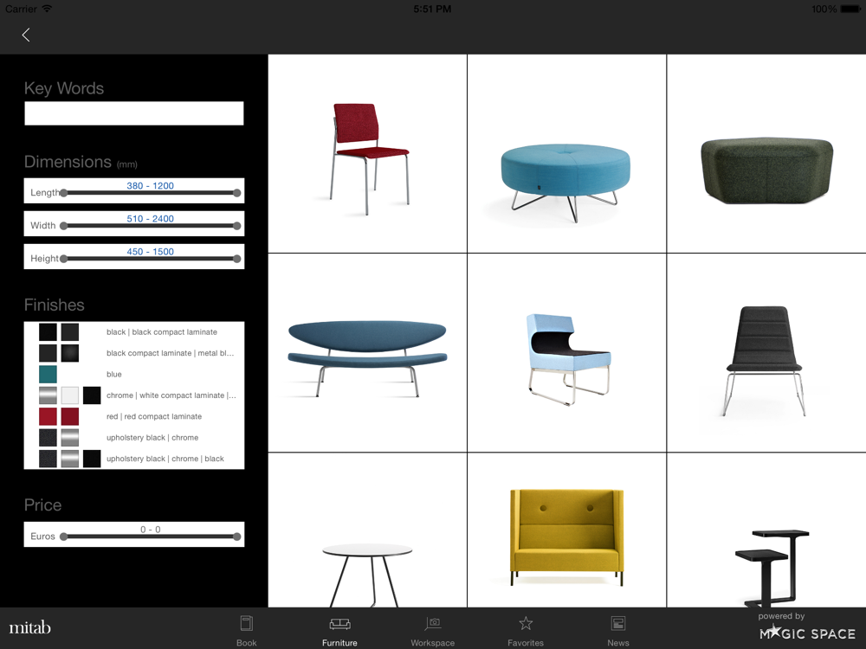Click the Height slider right handle

click(x=237, y=259)
